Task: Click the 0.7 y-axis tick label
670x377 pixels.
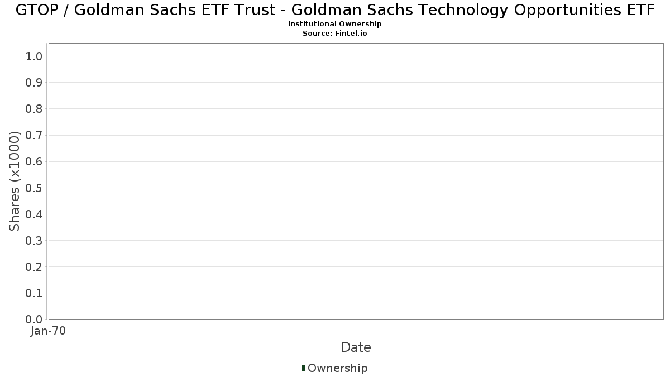Action: [x=34, y=135]
